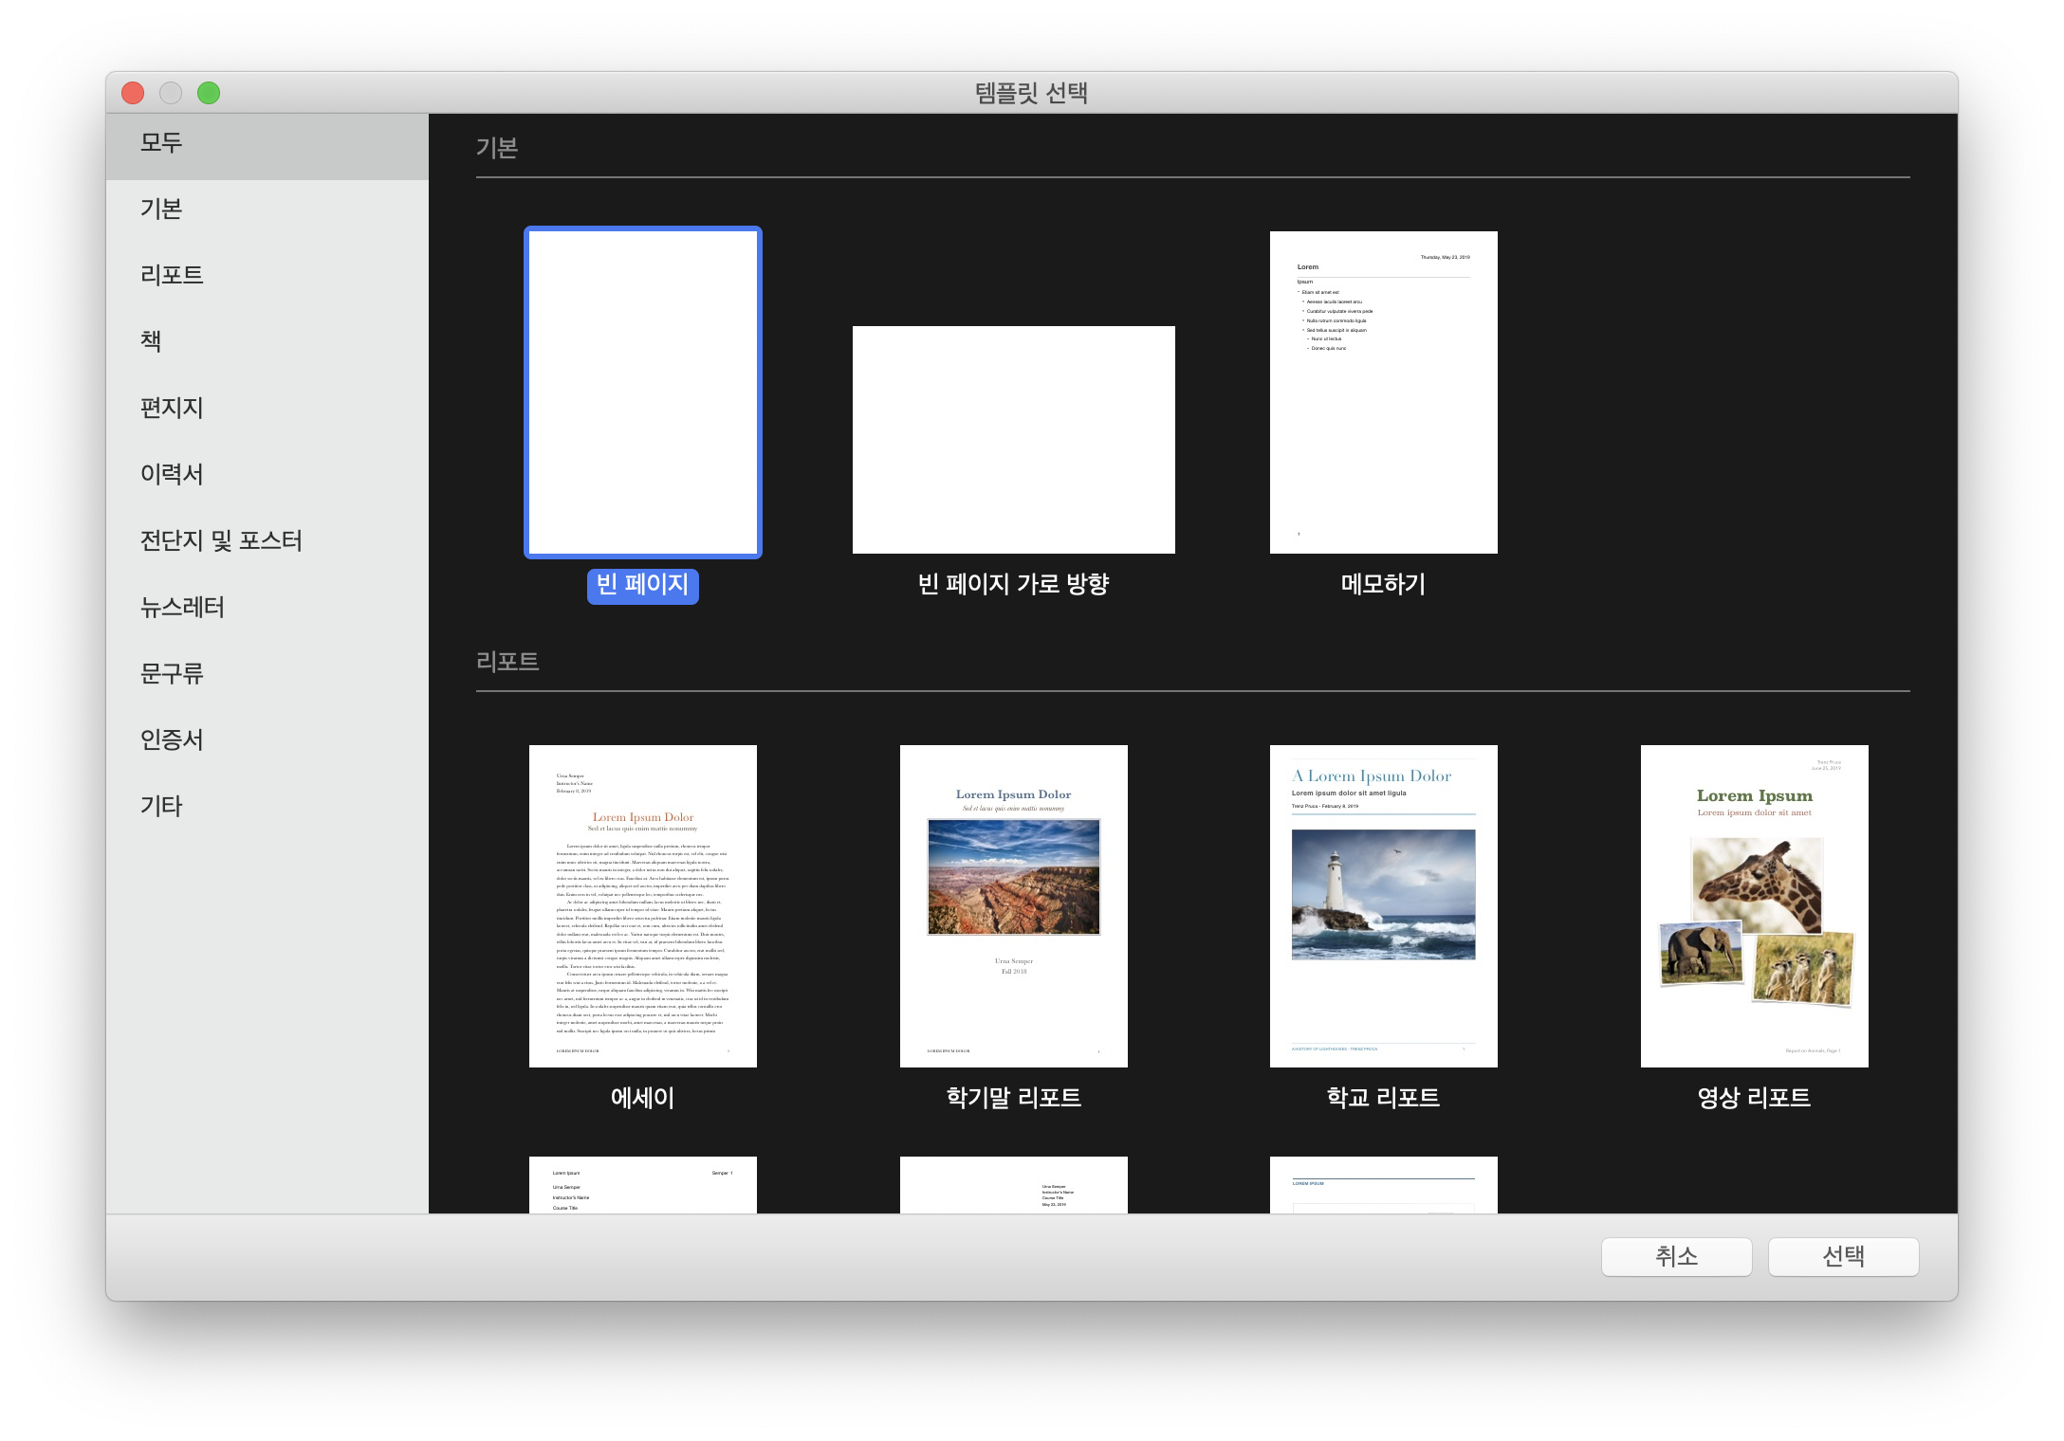Screen dimensions: 2064x1441
Task: Open the 편지지 letter templates category
Action: 172,409
